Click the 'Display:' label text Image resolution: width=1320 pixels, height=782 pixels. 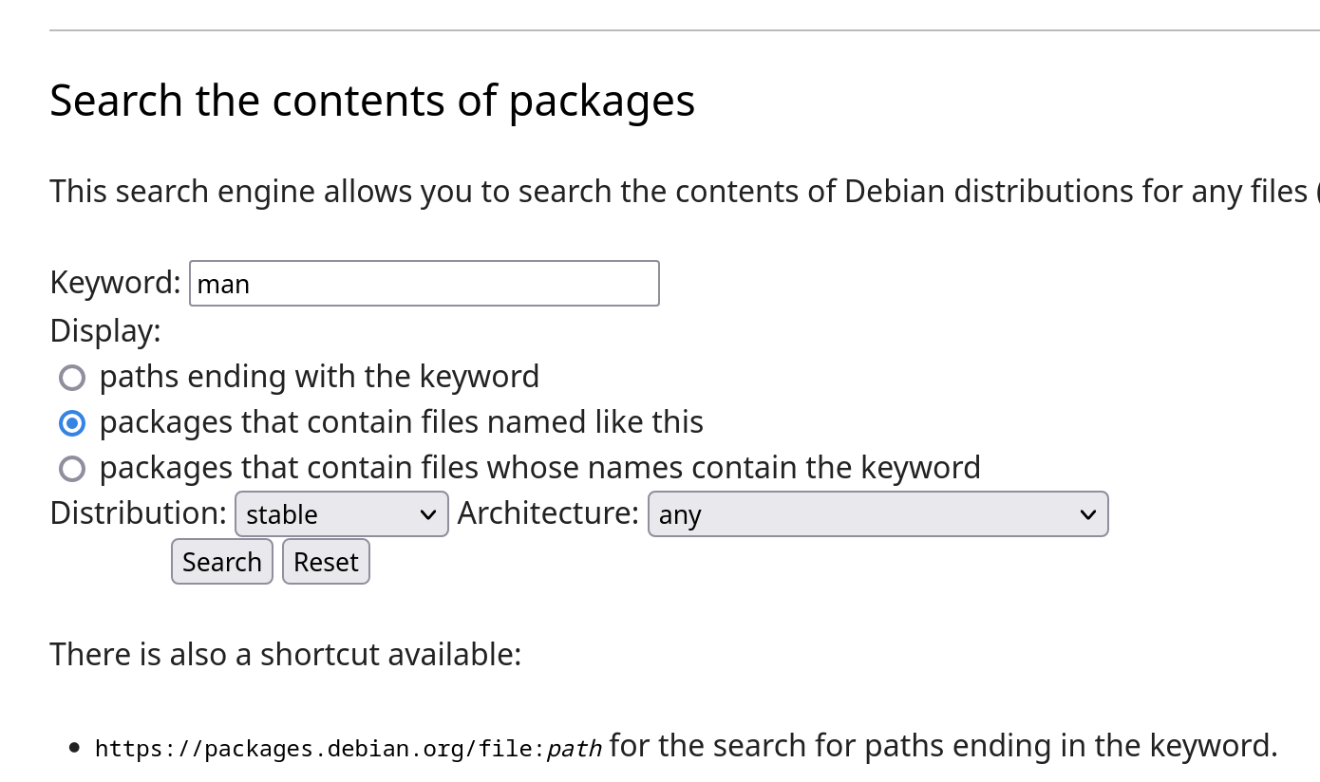pyautogui.click(x=105, y=331)
